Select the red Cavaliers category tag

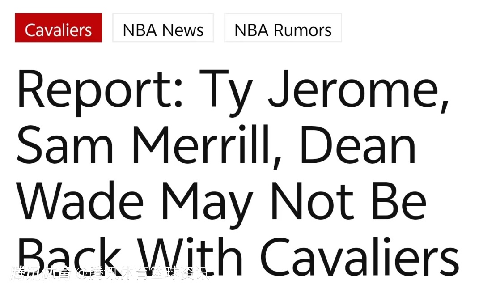(x=58, y=28)
